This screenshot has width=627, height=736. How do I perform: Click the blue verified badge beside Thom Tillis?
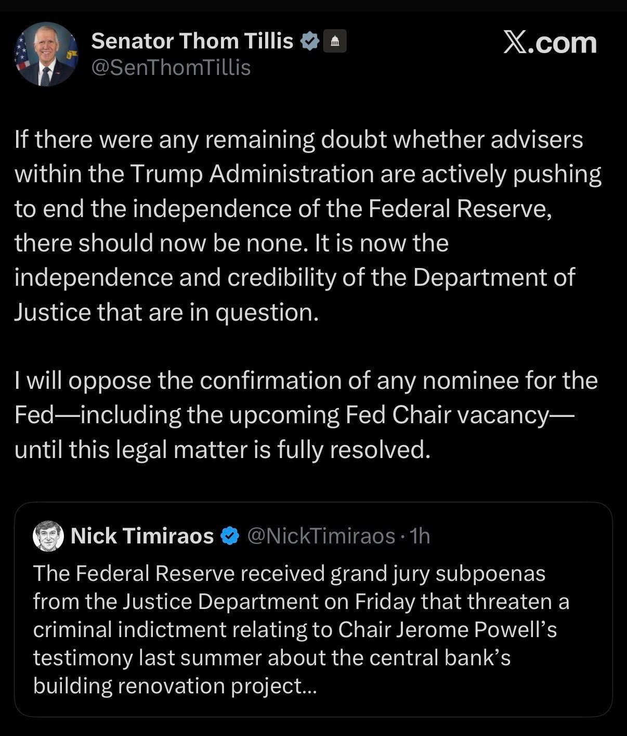pyautogui.click(x=309, y=41)
